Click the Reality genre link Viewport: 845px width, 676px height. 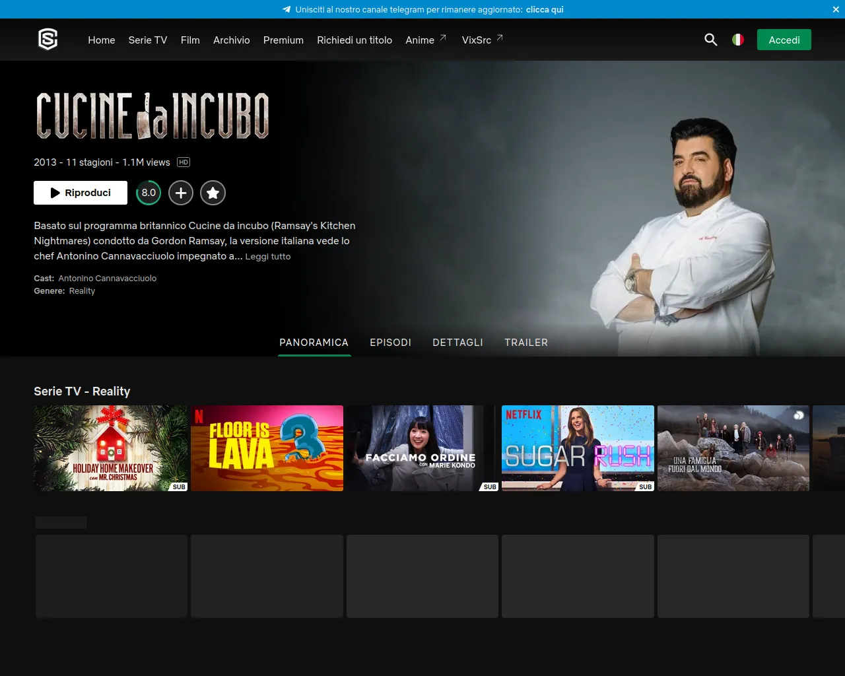[x=82, y=290]
